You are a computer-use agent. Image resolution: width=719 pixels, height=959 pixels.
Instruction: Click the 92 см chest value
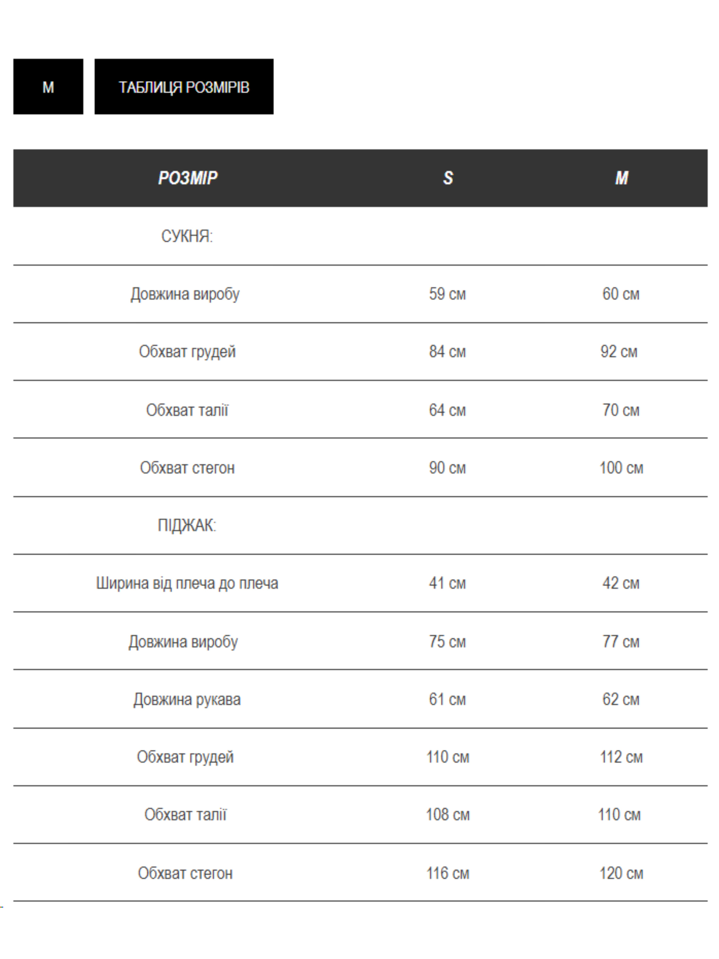point(619,352)
